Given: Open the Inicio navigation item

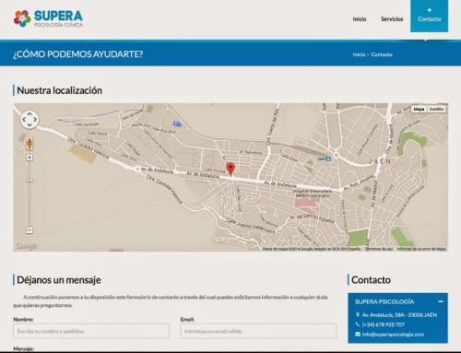Looking at the screenshot, I should (x=360, y=19).
